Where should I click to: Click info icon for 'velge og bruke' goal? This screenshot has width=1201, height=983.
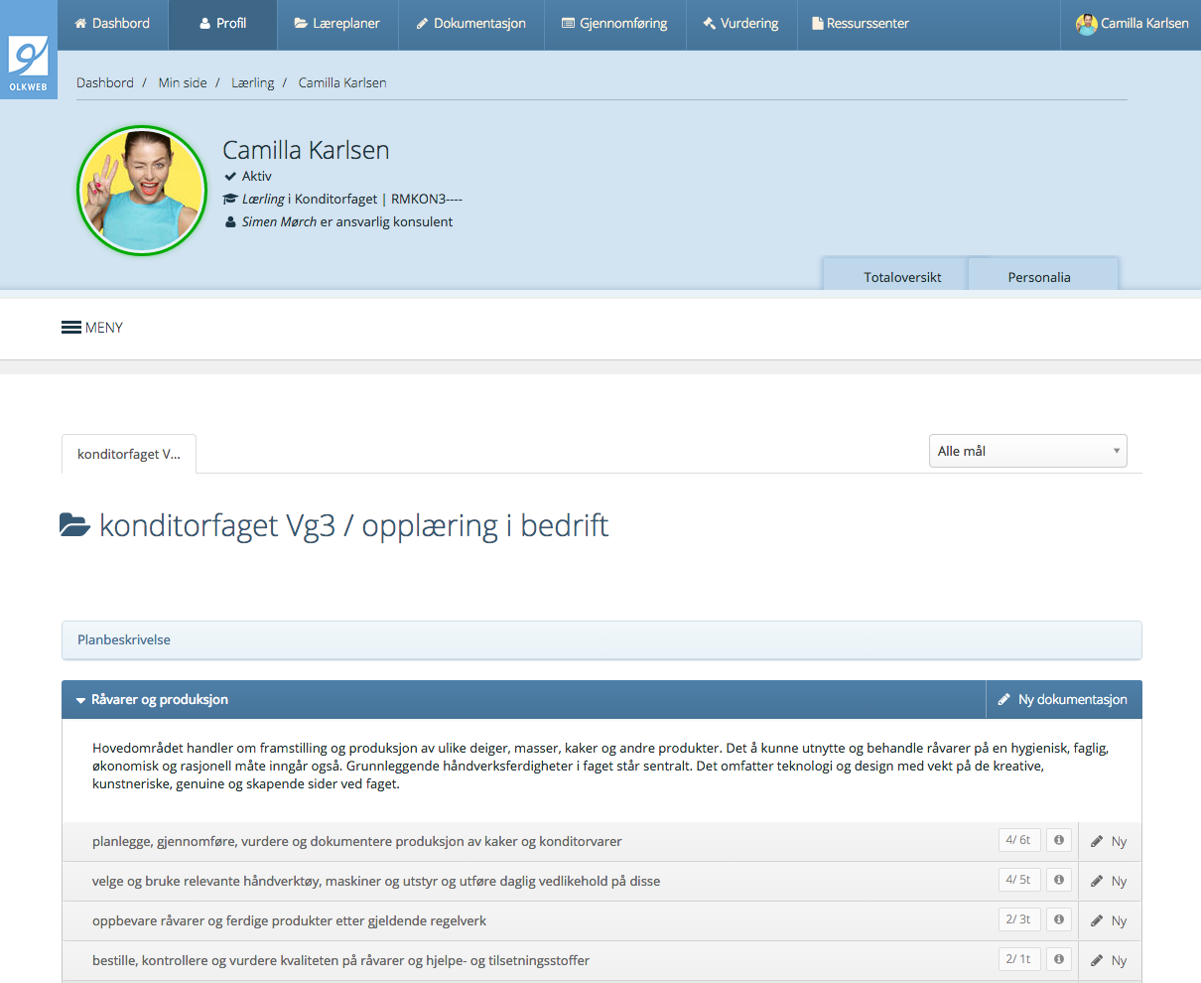(1059, 881)
